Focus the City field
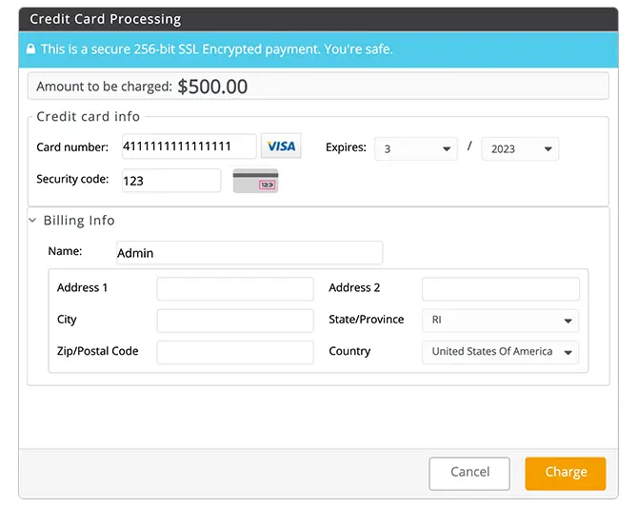This screenshot has height=507, width=638. click(235, 321)
